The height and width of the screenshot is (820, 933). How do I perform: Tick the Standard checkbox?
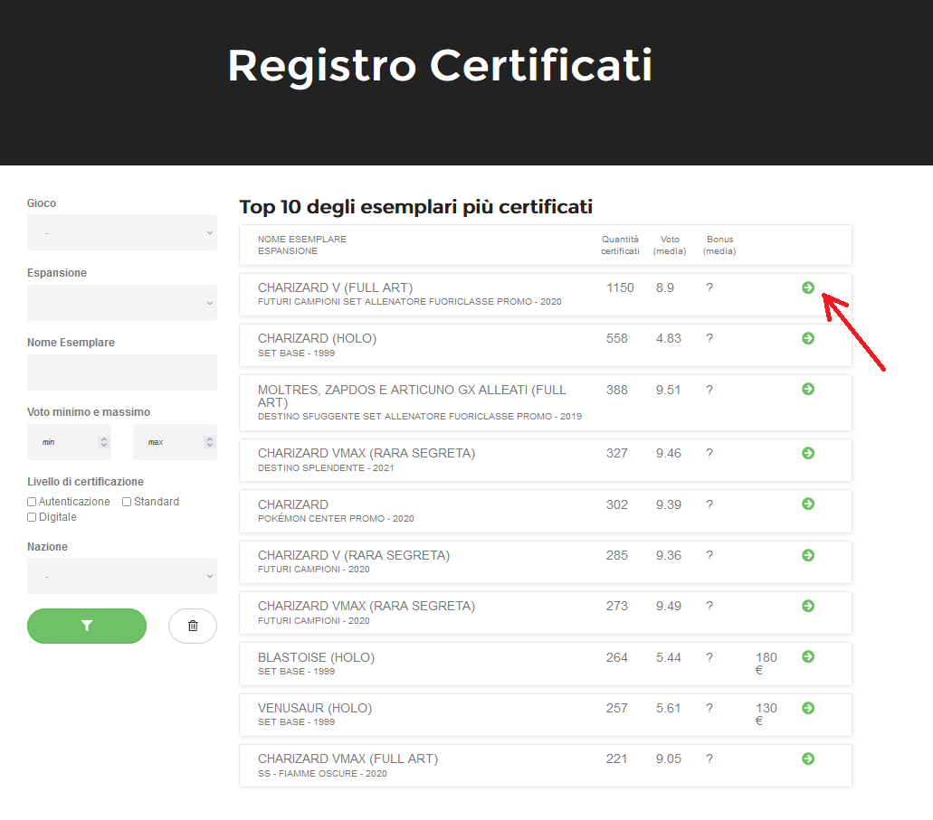pos(127,502)
